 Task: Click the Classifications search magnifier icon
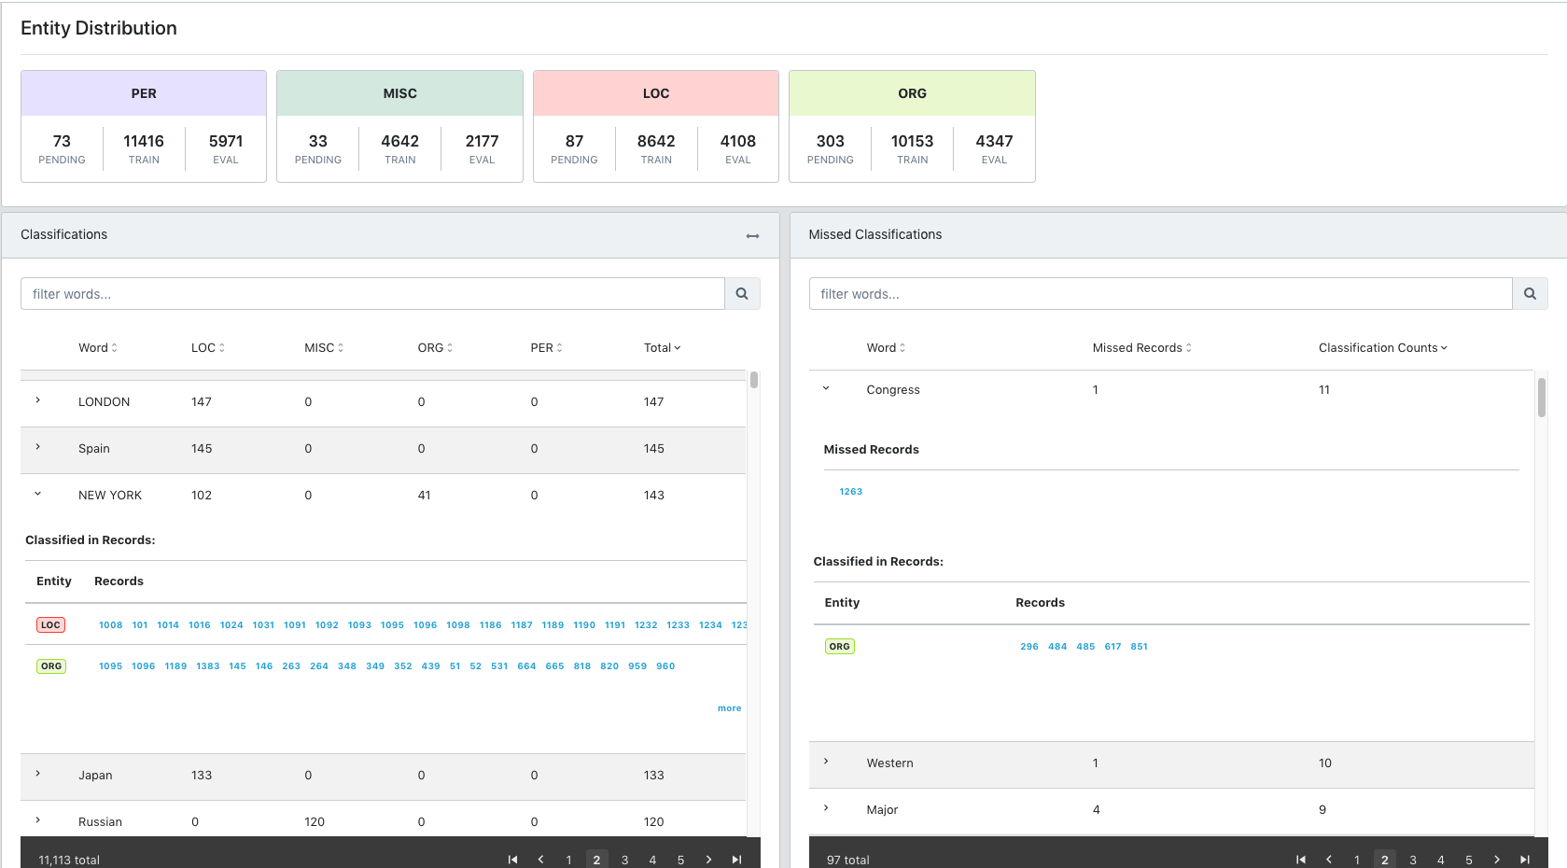point(742,294)
